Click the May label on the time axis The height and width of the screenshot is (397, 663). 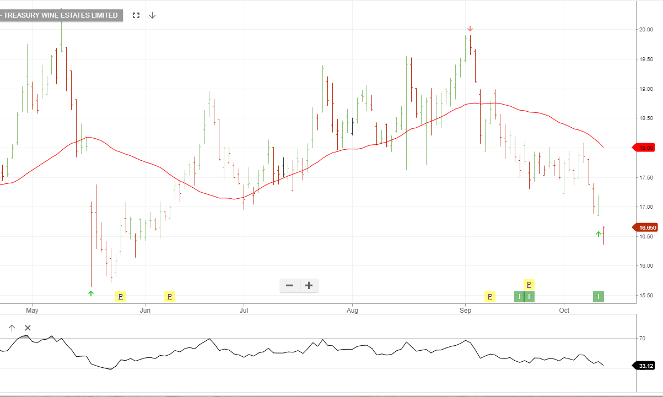point(31,311)
